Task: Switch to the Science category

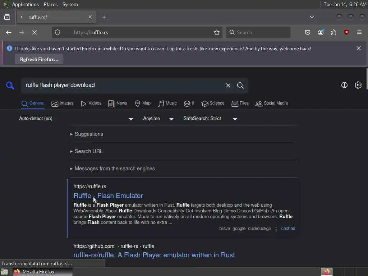Action: coord(213,103)
